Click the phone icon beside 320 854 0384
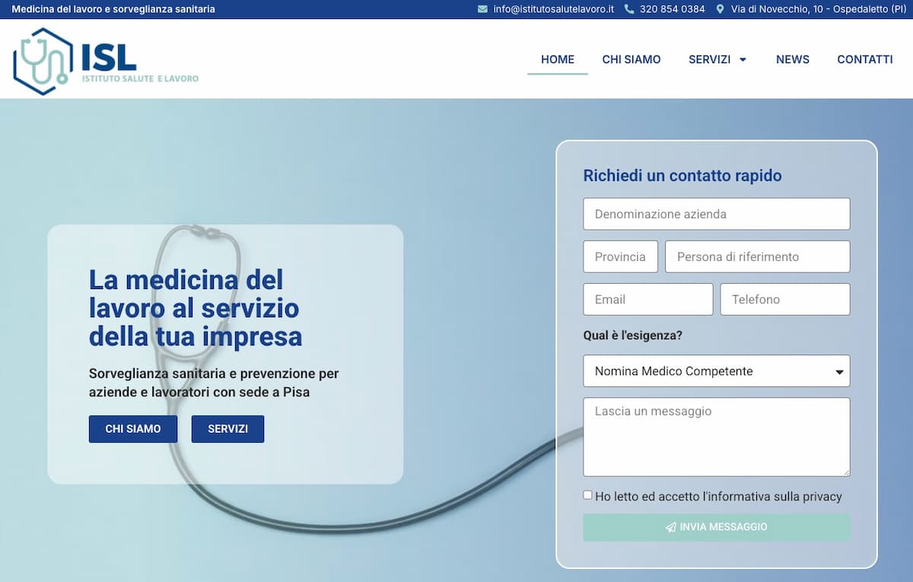 click(629, 9)
